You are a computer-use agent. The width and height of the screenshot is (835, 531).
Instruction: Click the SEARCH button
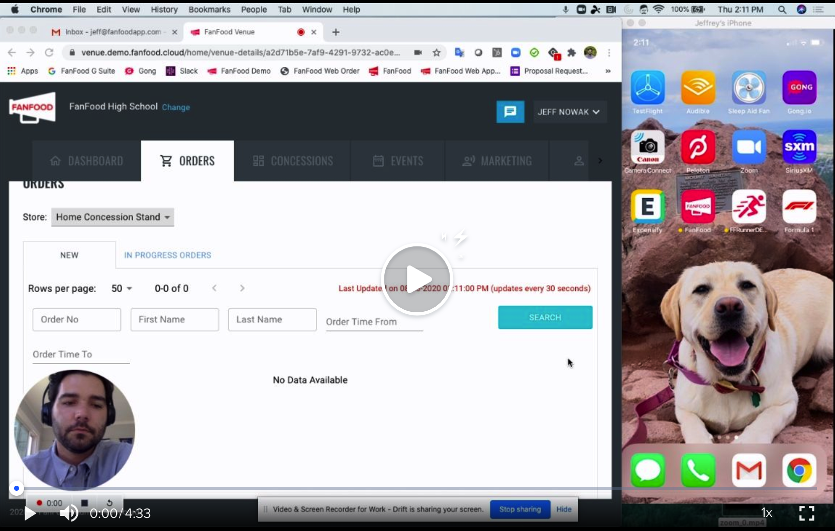545,317
